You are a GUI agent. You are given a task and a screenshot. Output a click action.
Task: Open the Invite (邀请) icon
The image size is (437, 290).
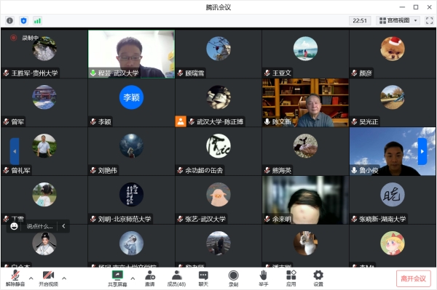(x=150, y=278)
